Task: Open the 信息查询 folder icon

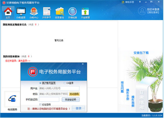Action: click(60, 13)
